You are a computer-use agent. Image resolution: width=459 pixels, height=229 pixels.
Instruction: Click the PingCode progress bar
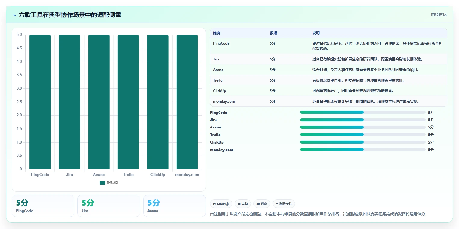(363, 112)
